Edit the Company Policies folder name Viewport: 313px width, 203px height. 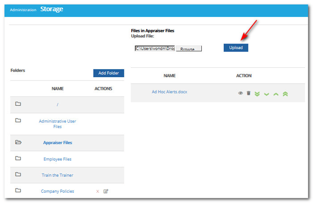click(106, 191)
